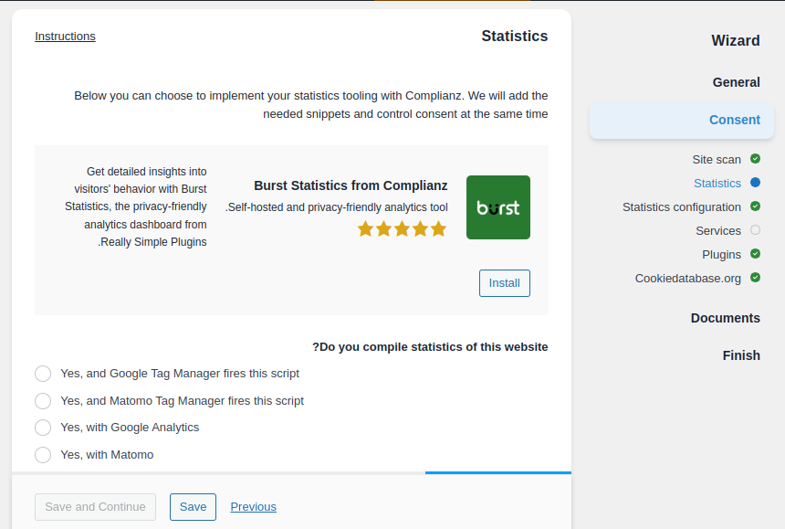Click the empty circle beside Services
Screen dimensions: 785x529
tap(755, 230)
